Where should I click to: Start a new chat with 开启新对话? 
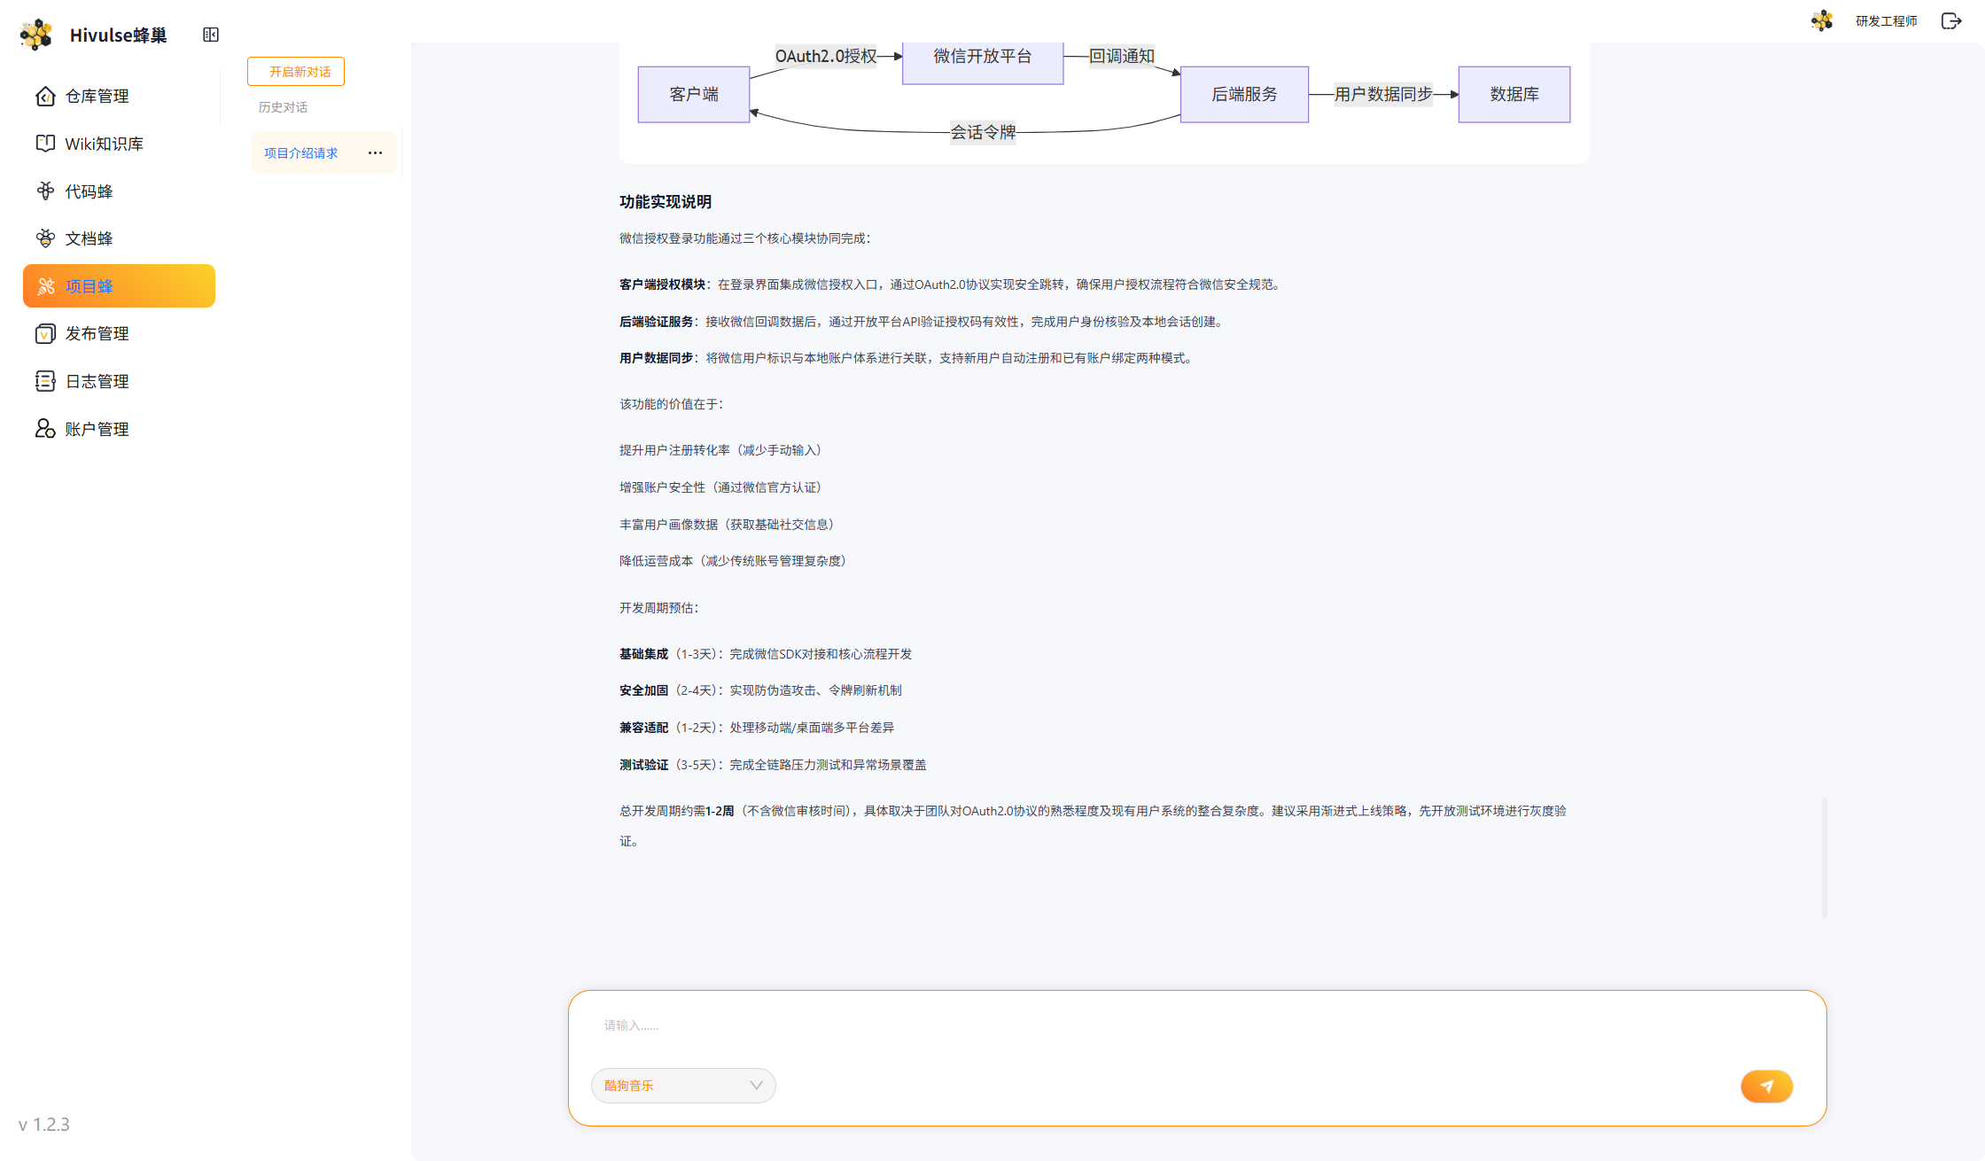(x=296, y=72)
